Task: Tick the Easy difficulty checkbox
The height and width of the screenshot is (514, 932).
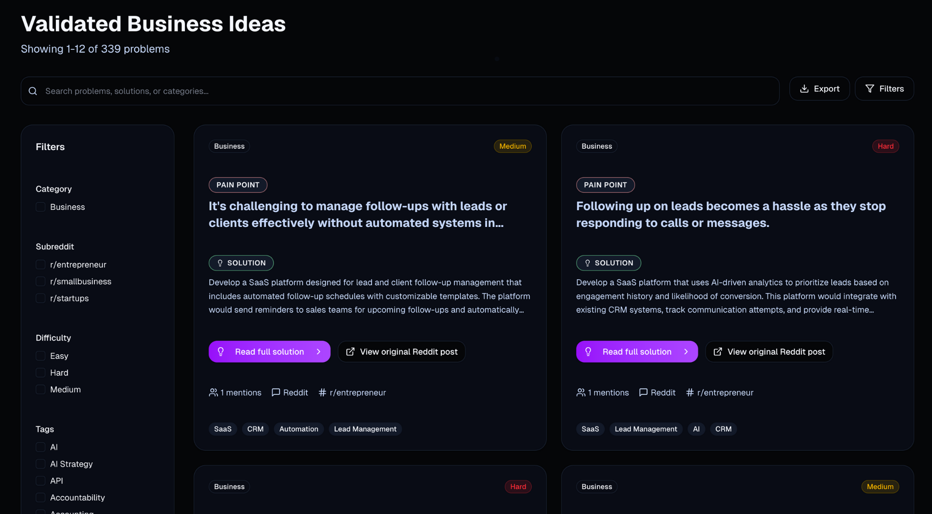Action: tap(41, 356)
